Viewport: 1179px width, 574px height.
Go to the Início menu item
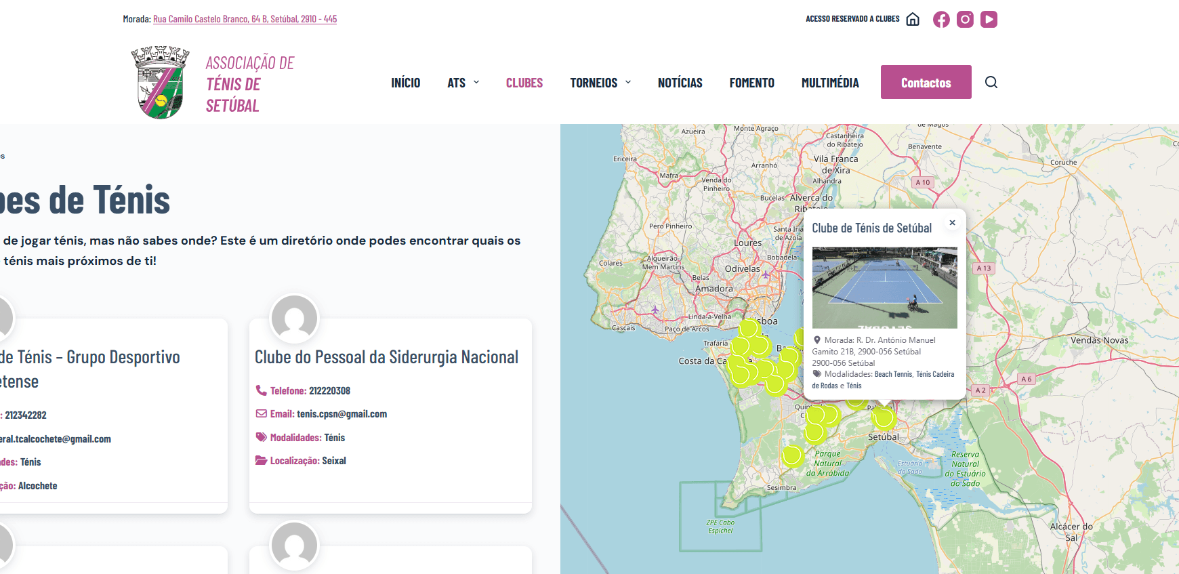tap(405, 83)
